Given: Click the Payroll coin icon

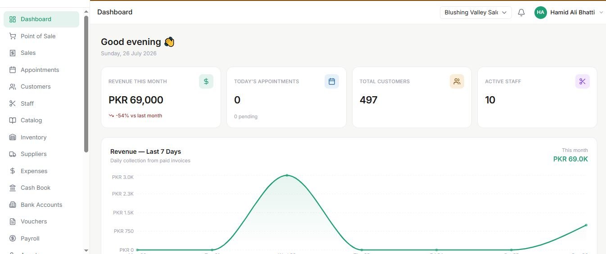Looking at the screenshot, I should click(13, 238).
